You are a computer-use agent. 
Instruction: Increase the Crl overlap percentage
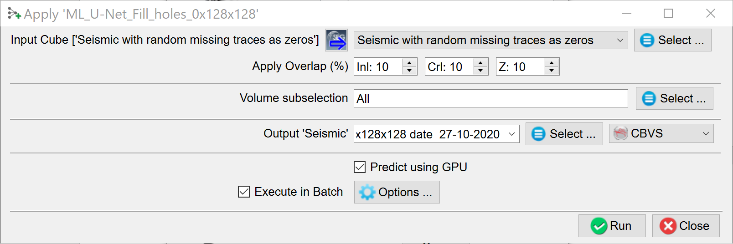tap(480, 63)
